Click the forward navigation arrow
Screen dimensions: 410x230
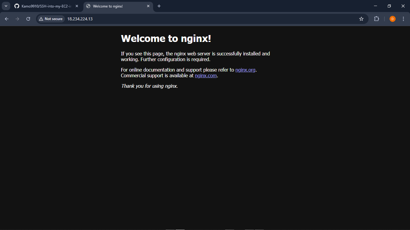17,19
